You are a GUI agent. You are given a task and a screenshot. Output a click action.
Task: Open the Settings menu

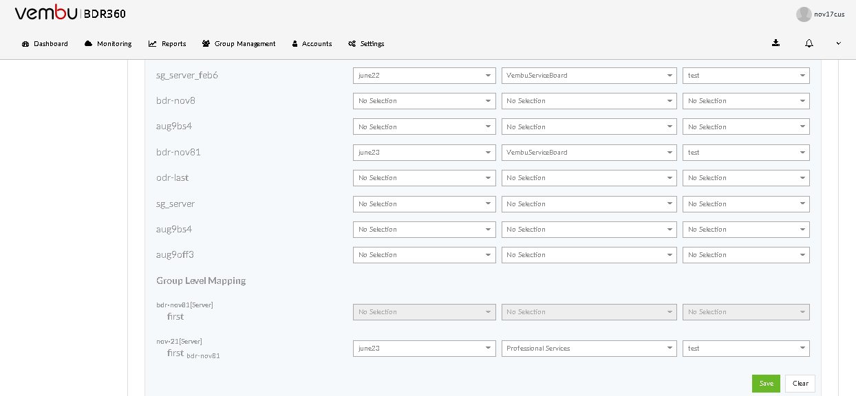point(366,43)
